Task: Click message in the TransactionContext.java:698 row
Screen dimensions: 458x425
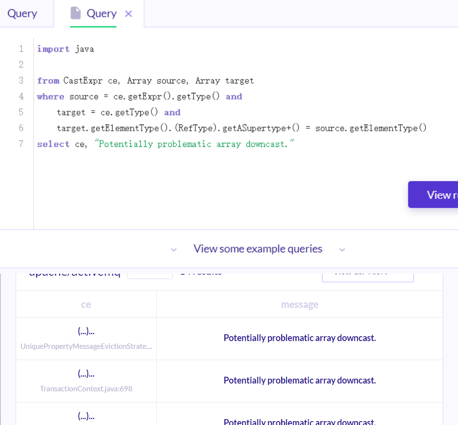Action: pyautogui.click(x=300, y=381)
